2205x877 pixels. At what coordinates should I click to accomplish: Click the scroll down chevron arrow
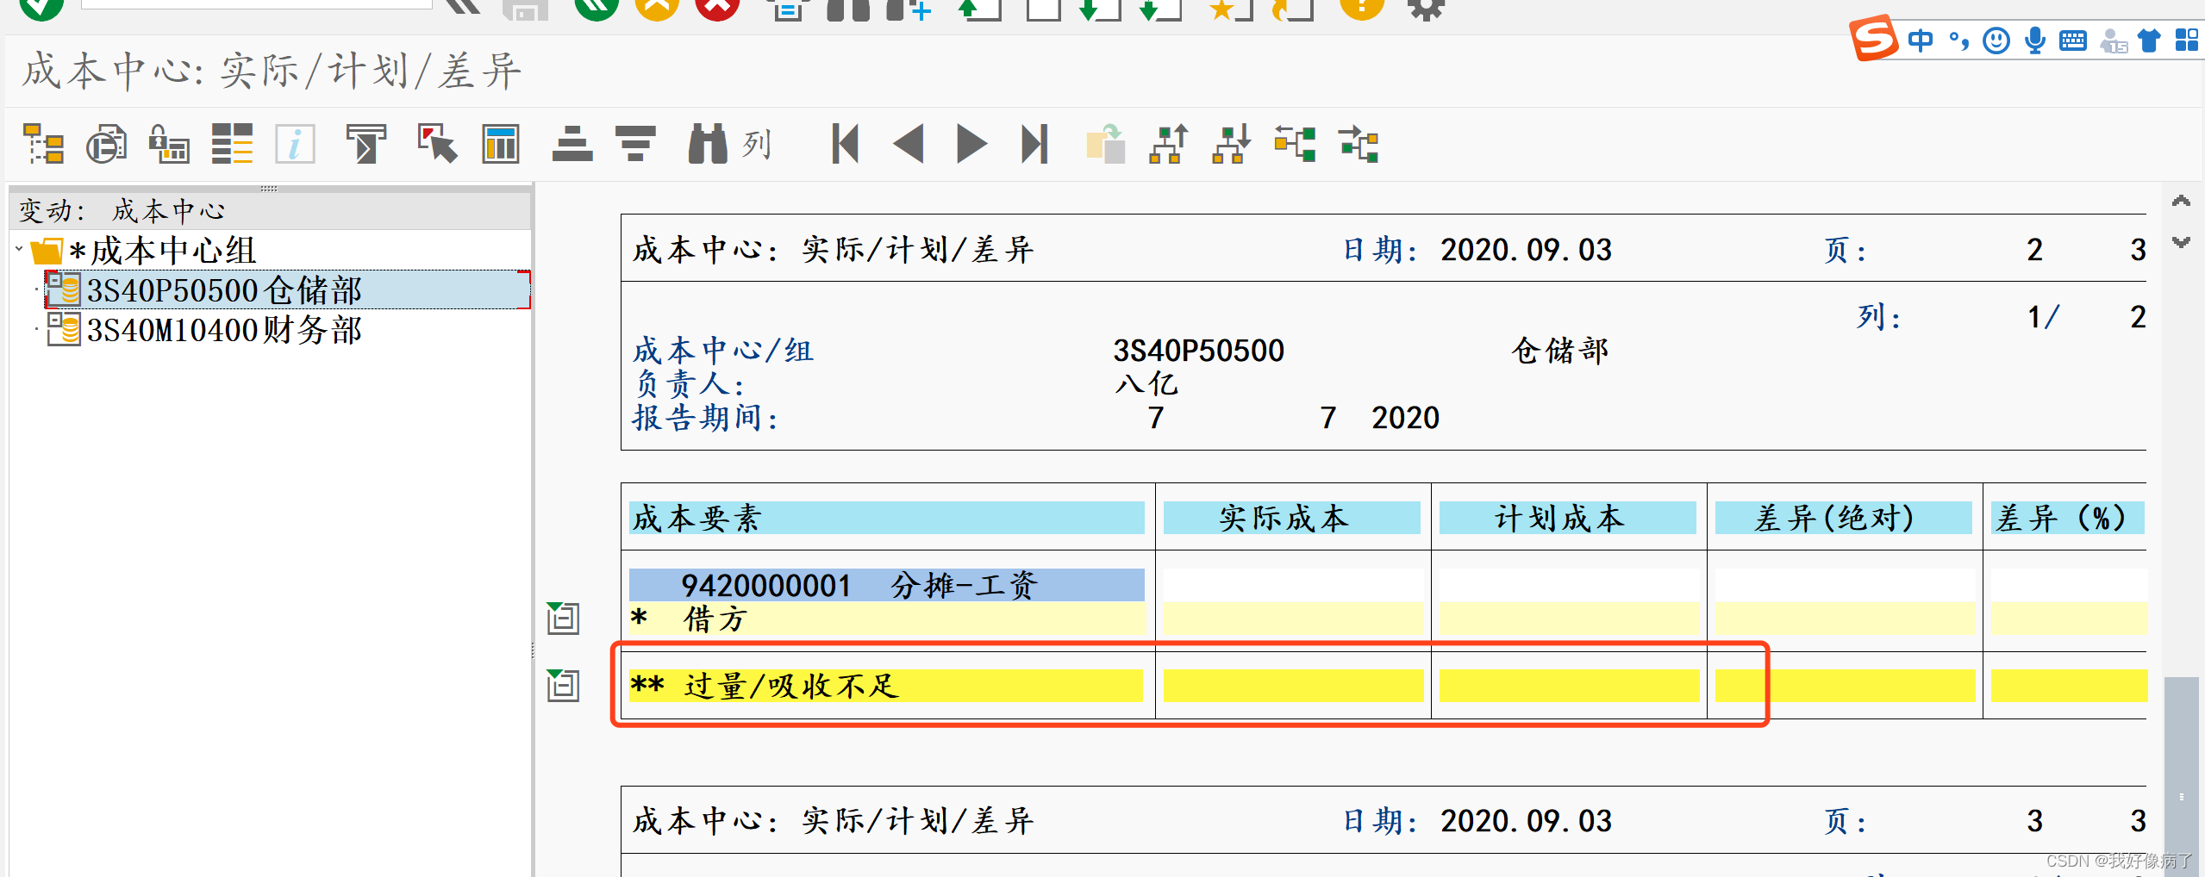coord(2181,241)
